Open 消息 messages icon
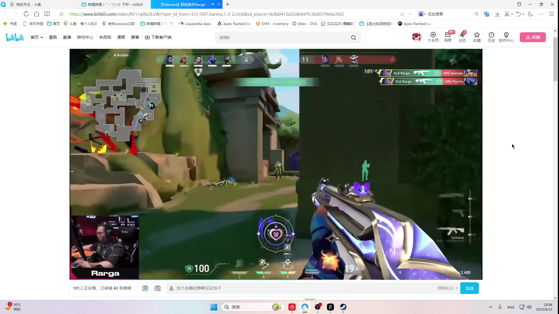 [447, 37]
